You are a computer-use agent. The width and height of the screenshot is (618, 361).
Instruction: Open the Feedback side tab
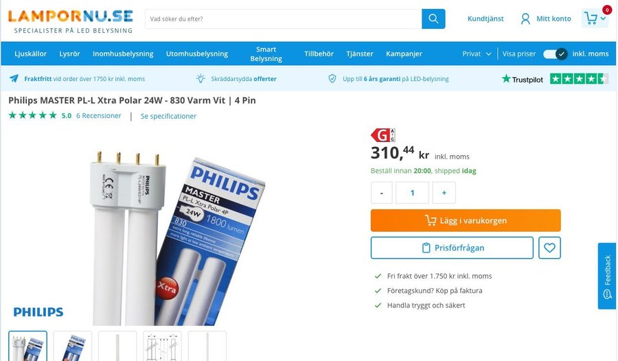click(x=607, y=276)
